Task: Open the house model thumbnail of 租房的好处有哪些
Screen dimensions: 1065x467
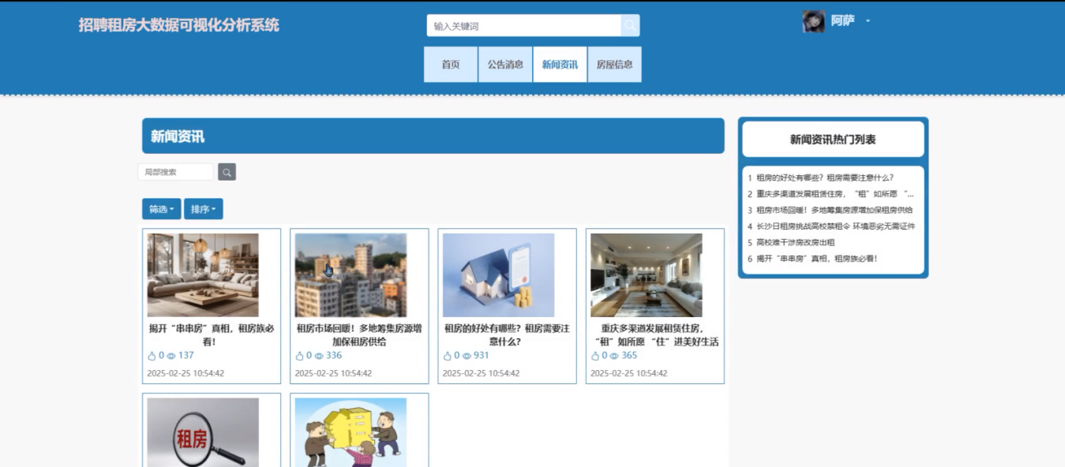Action: pos(498,275)
